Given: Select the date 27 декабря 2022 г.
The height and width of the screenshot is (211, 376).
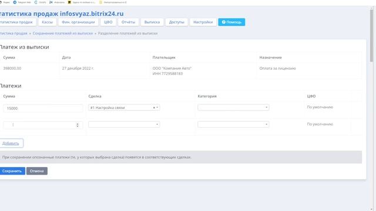Looking at the screenshot, I should pyautogui.click(x=78, y=69).
